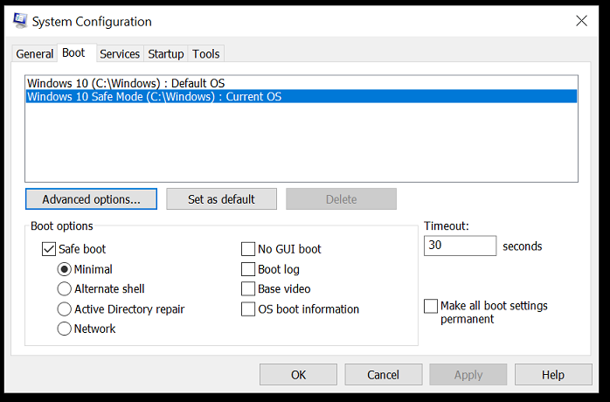Open the Services tab
Image resolution: width=610 pixels, height=402 pixels.
coord(120,53)
